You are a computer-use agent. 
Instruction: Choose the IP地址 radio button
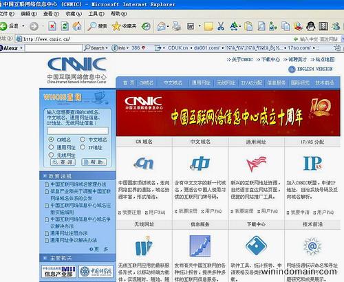(83, 147)
